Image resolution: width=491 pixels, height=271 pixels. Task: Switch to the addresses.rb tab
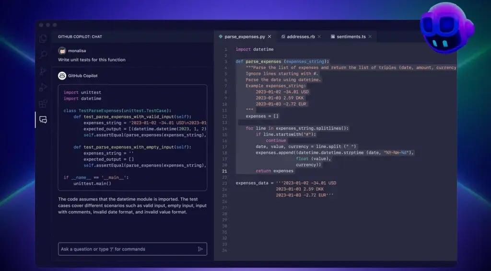pyautogui.click(x=301, y=36)
